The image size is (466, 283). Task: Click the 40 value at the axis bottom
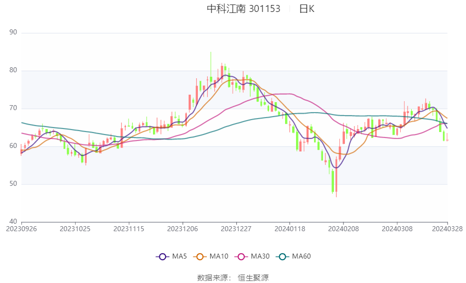tap(13, 222)
